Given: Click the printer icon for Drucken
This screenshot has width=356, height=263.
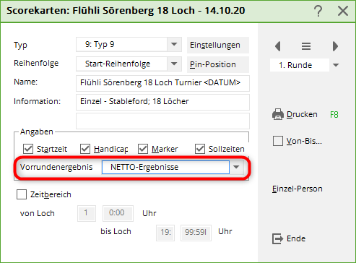Looking at the screenshot, I should (278, 114).
